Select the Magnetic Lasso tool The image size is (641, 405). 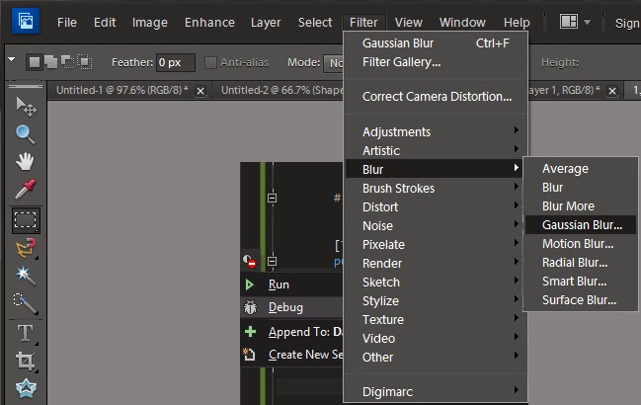(x=26, y=247)
